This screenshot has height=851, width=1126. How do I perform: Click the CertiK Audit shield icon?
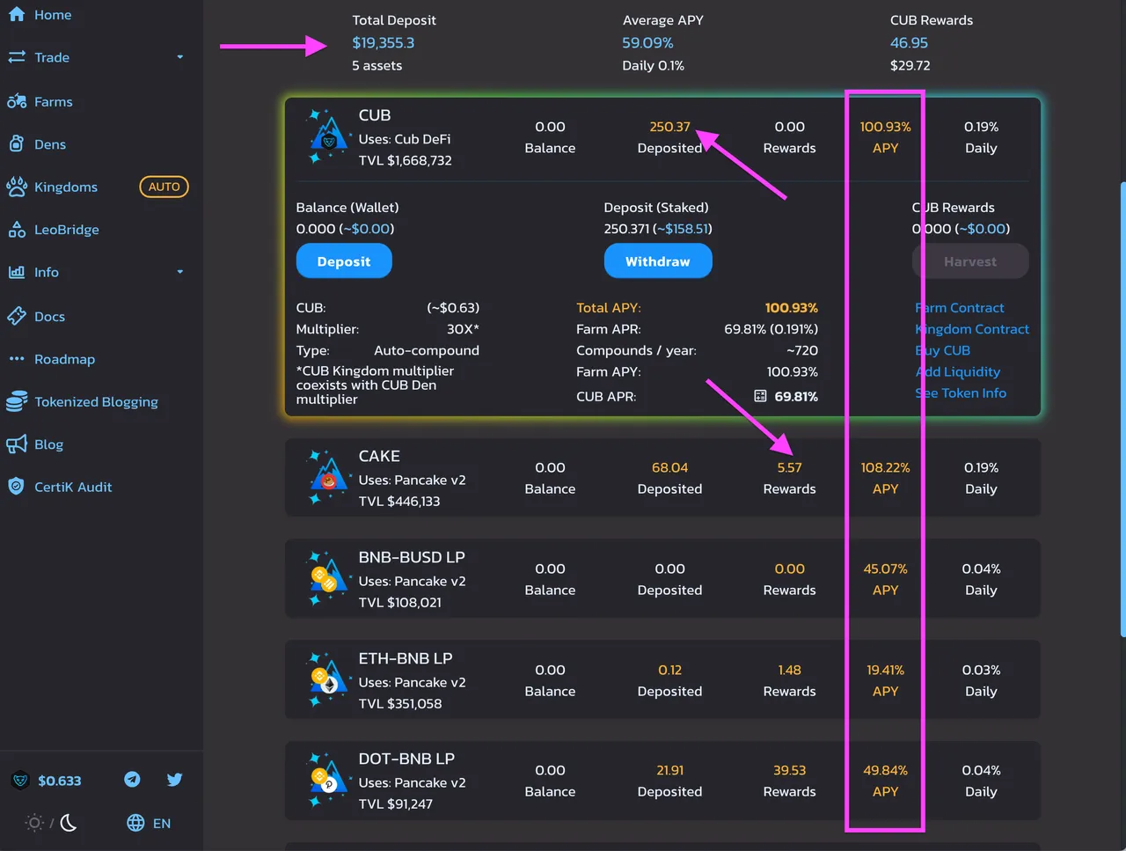[16, 487]
